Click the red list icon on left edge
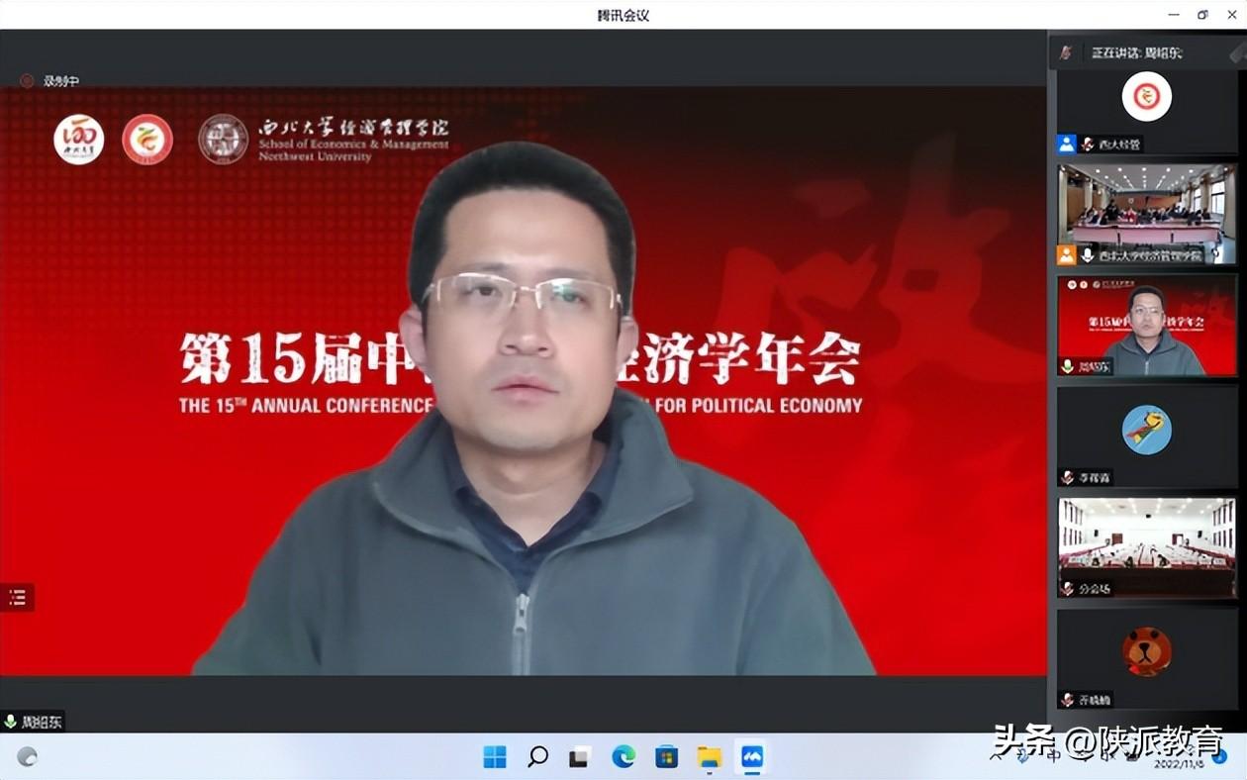The image size is (1247, 780). tap(17, 597)
